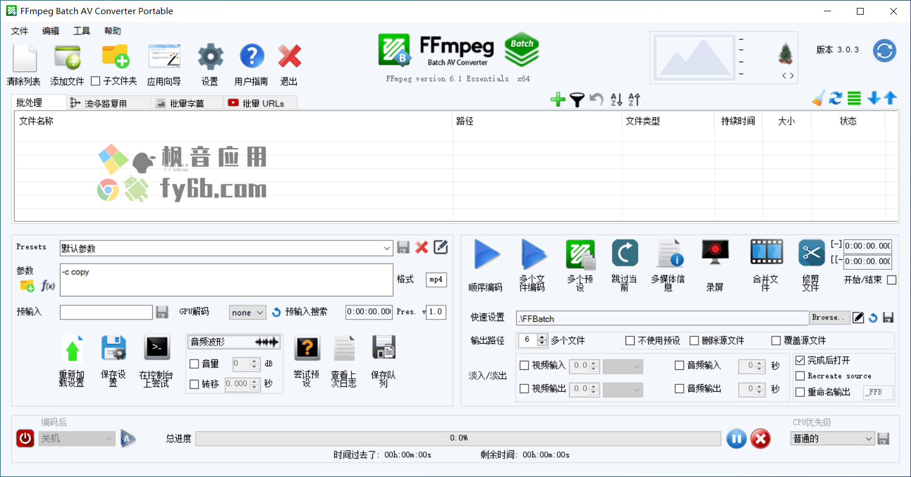Click the green plus icon above the file list

(x=558, y=100)
